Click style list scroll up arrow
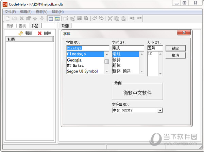Viewport: 204px width, 152px height. pos(142,54)
